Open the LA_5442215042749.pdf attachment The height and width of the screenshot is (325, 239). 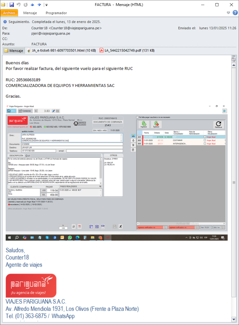pos(127,50)
